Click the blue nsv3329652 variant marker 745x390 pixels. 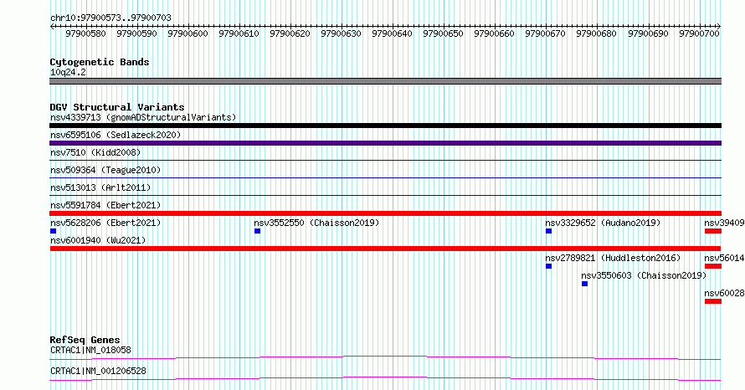click(x=548, y=231)
